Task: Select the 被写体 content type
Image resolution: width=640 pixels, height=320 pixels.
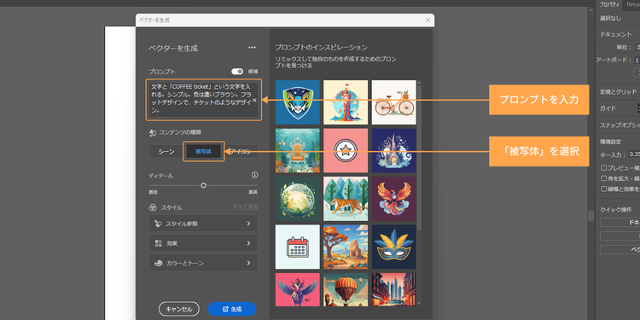Action: click(x=203, y=151)
